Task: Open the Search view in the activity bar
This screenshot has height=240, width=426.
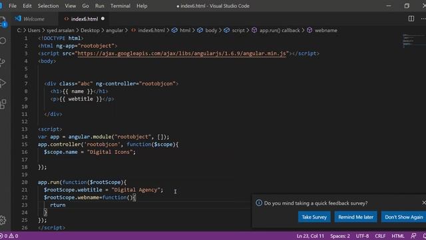Action: pyautogui.click(x=3, y=41)
